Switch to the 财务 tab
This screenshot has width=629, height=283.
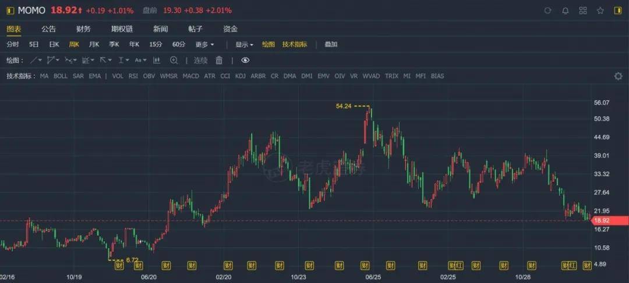point(83,29)
